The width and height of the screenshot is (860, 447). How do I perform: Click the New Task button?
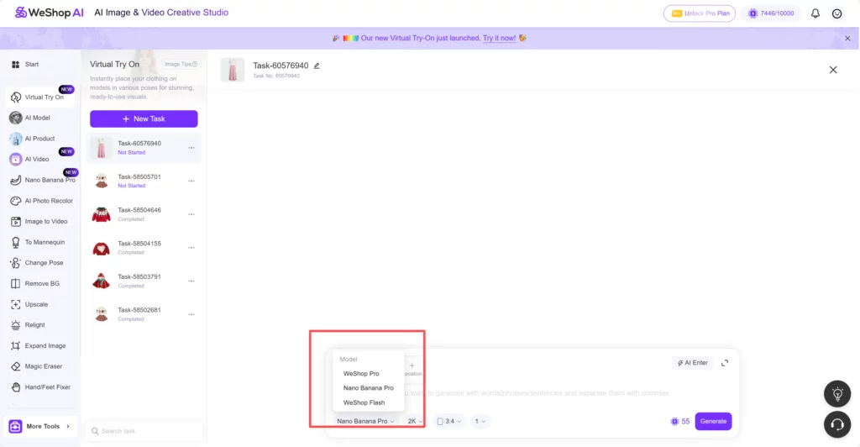144,119
